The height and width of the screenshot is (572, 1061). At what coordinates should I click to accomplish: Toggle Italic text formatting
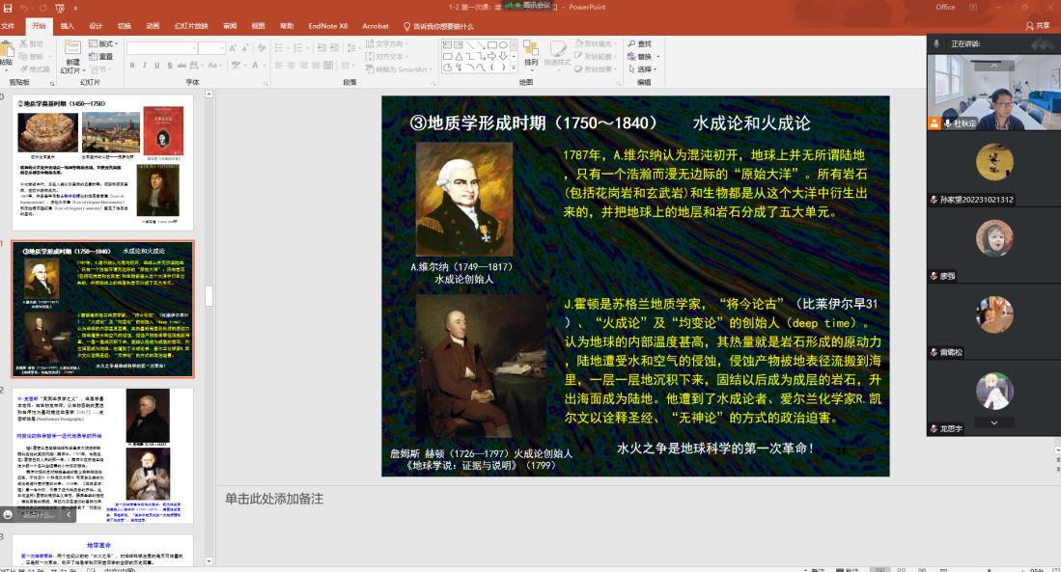tap(145, 66)
